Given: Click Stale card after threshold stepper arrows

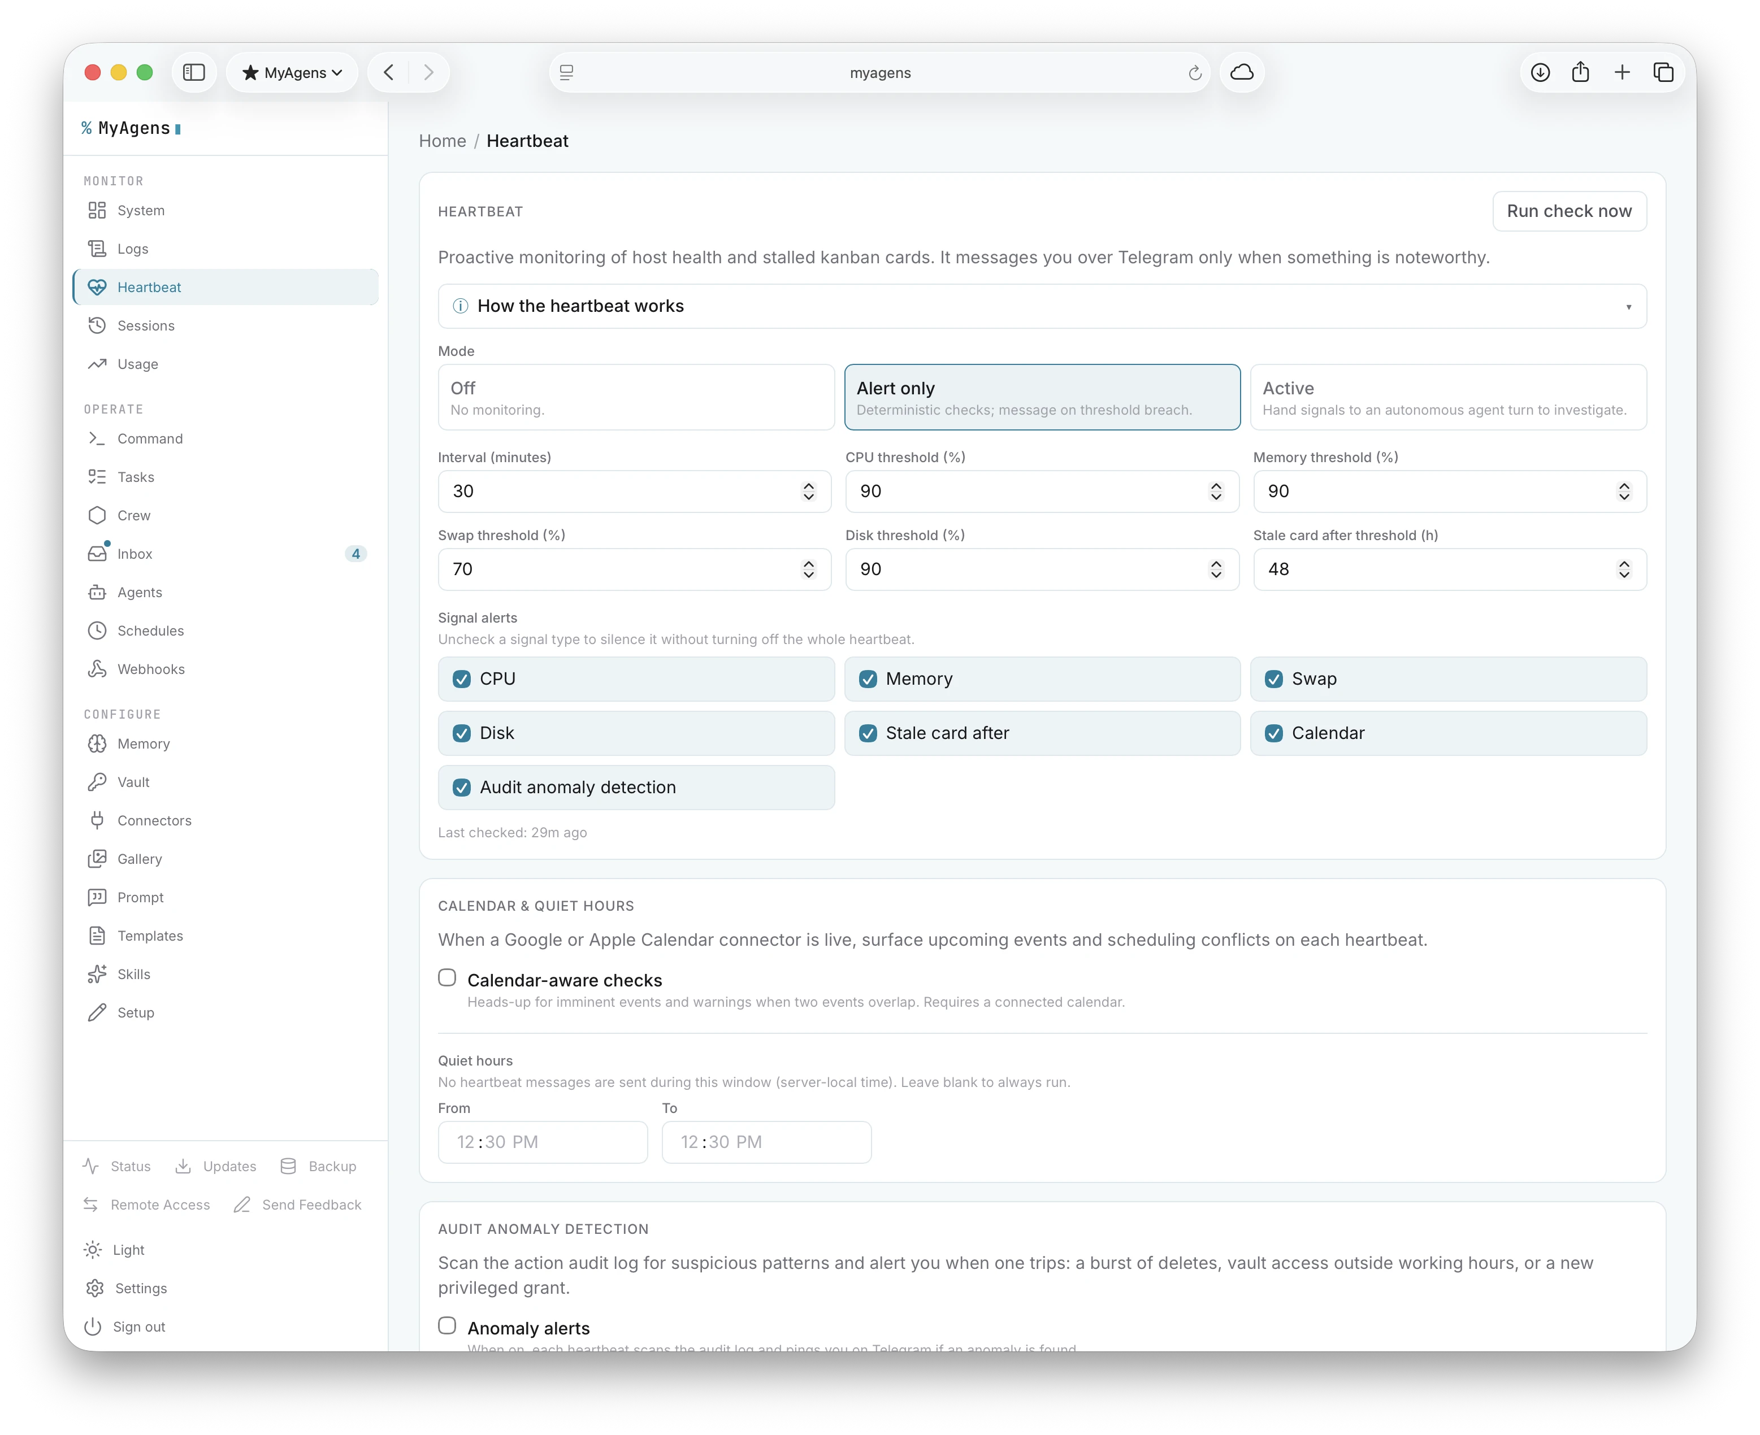Looking at the screenshot, I should coord(1624,569).
